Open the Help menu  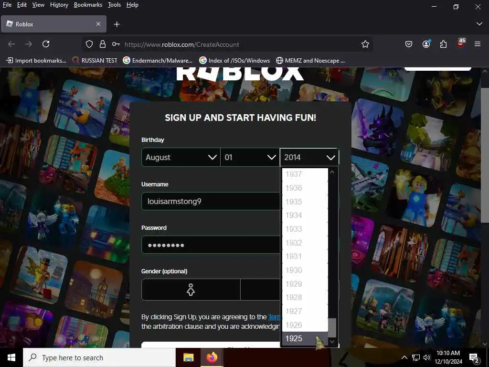click(132, 5)
